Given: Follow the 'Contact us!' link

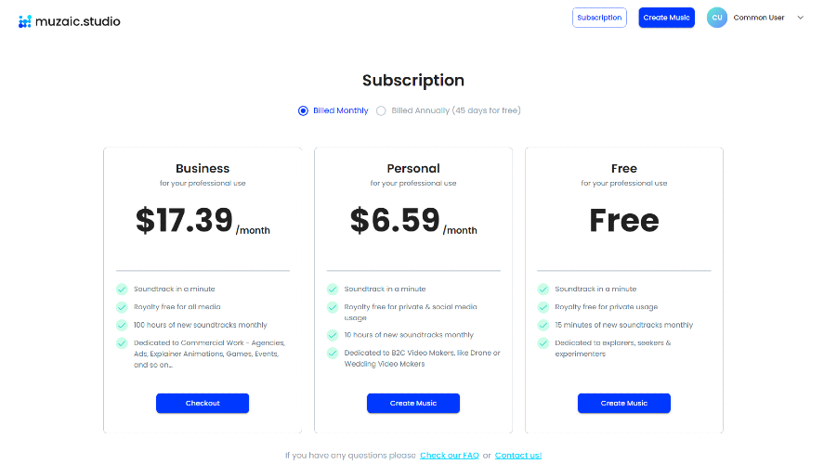Looking at the screenshot, I should (x=518, y=456).
